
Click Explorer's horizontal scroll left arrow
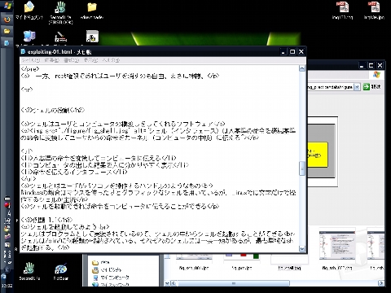point(173,283)
